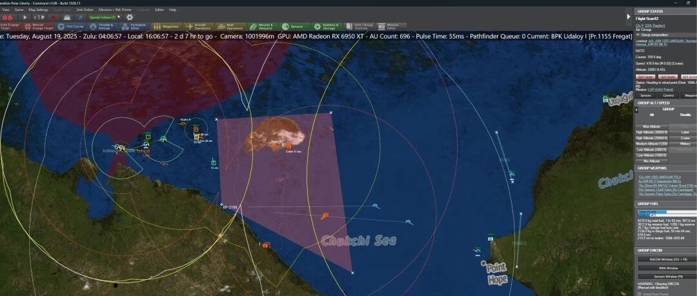
Task: Click the x1 time compression button
Action: click(x=39, y=17)
